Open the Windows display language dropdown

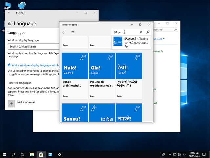pos(33,47)
